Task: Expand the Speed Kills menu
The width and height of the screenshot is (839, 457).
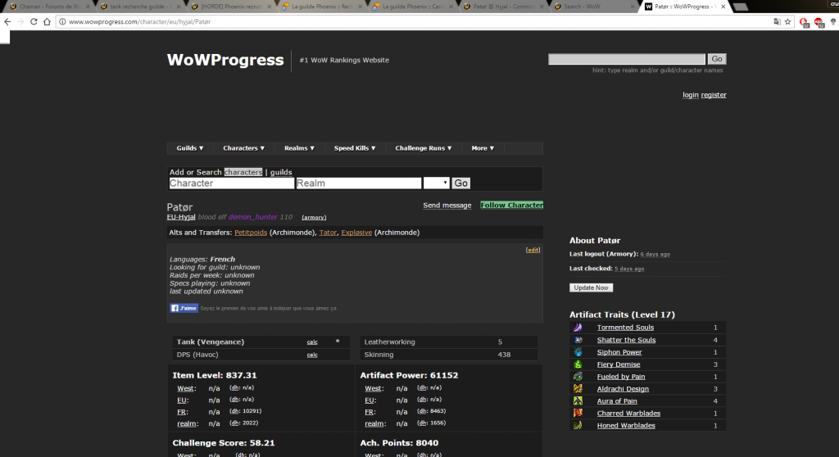Action: [355, 148]
